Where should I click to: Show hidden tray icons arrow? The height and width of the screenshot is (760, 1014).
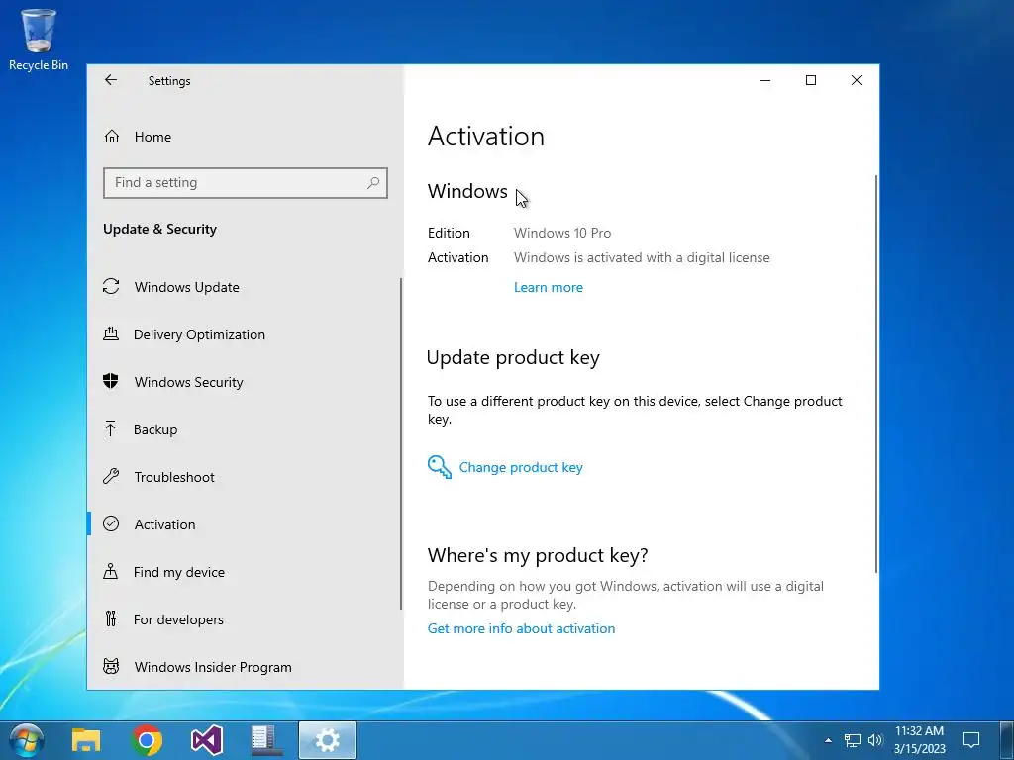tap(828, 740)
